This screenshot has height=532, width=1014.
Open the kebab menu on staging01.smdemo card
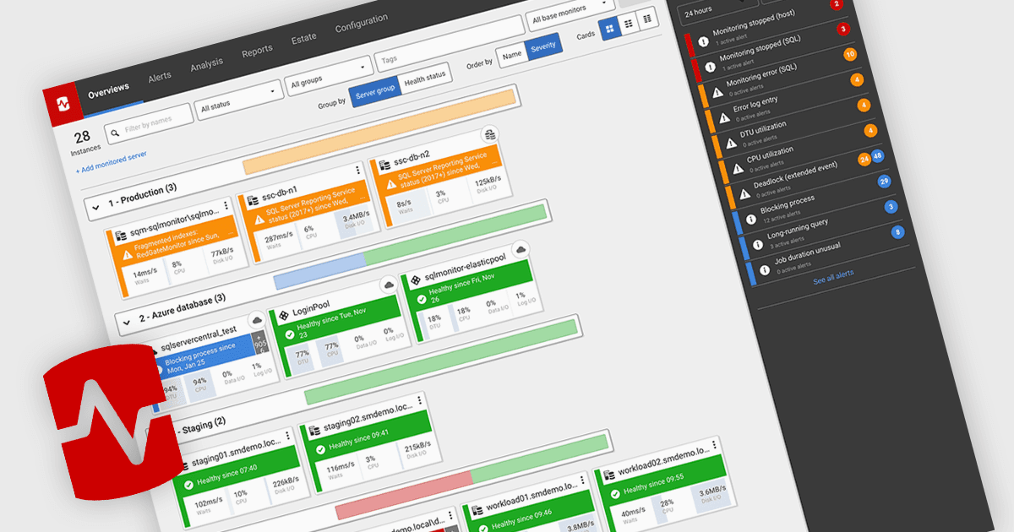288,435
